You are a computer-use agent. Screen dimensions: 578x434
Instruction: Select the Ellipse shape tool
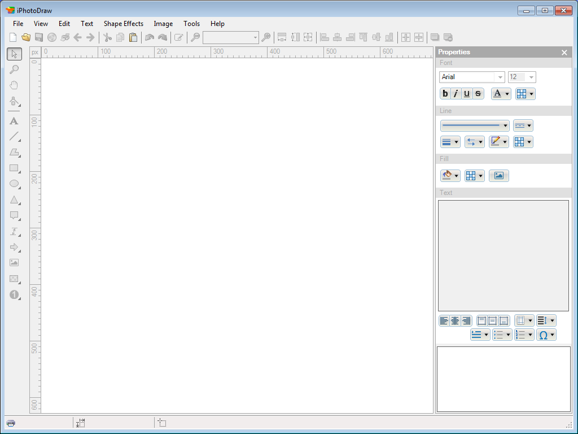pos(14,184)
